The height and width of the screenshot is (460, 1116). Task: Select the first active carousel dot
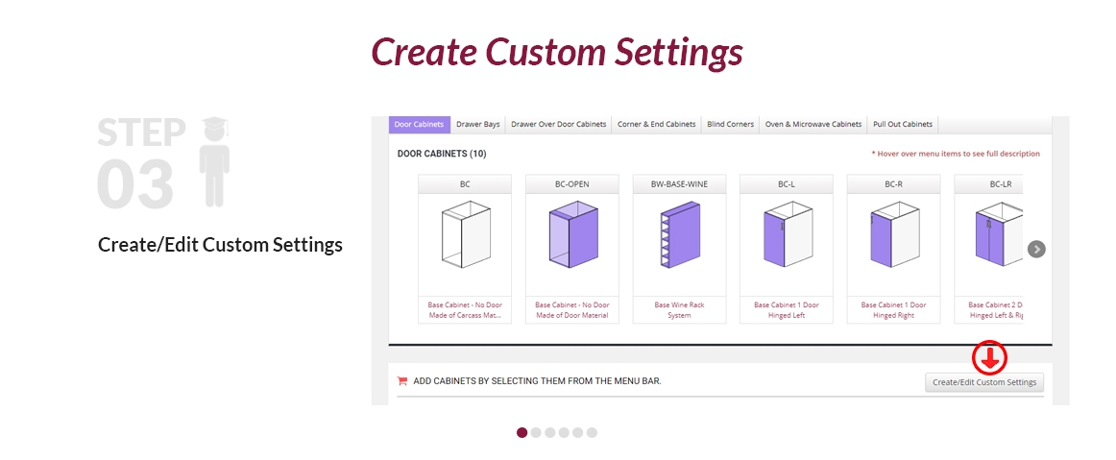(x=522, y=432)
